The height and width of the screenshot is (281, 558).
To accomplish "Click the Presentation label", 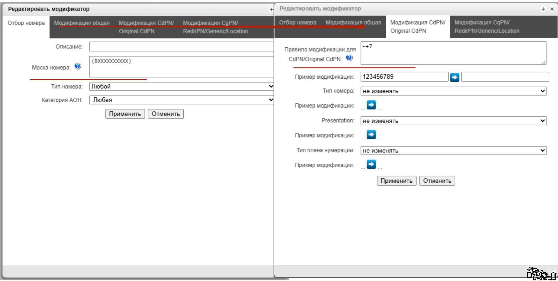I will [x=338, y=120].
